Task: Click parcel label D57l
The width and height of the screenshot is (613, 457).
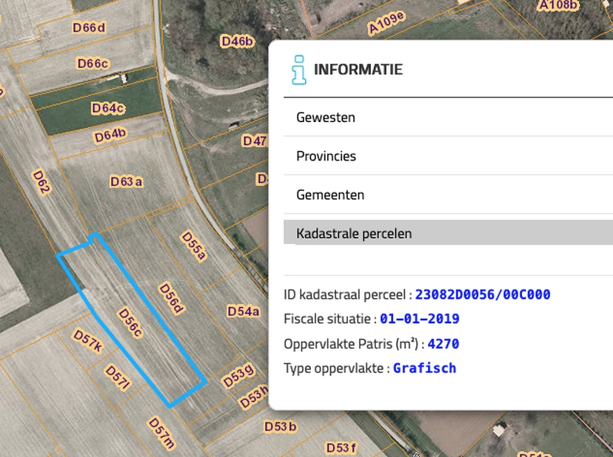Action: [117, 377]
